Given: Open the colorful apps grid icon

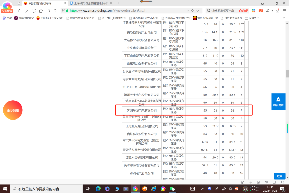Looking at the screenshot, I should pos(253,11).
